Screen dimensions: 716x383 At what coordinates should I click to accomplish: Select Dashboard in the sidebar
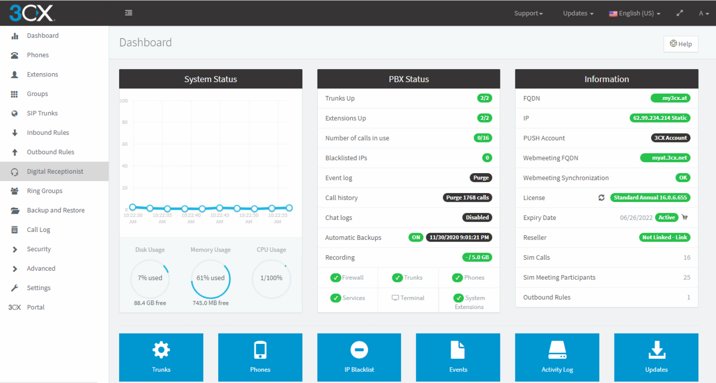click(x=54, y=36)
